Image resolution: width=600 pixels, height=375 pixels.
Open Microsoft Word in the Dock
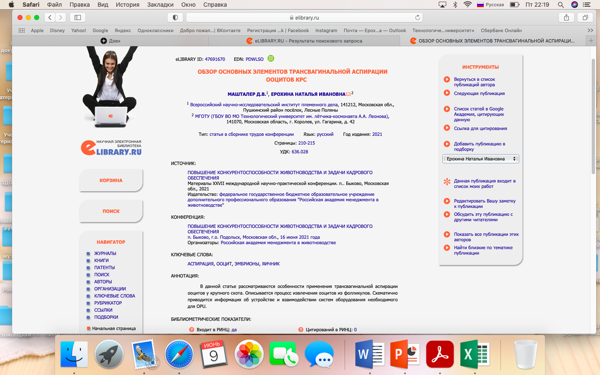370,354
